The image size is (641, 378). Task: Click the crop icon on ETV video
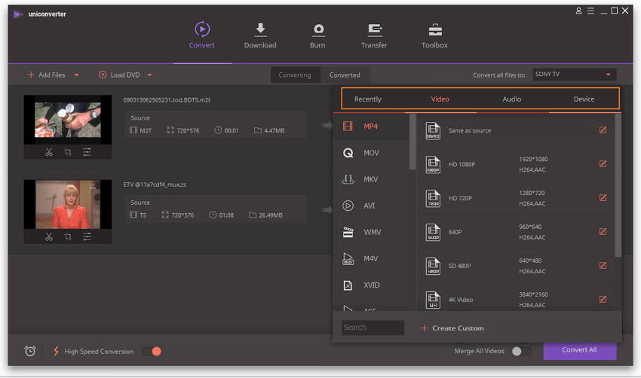click(69, 236)
